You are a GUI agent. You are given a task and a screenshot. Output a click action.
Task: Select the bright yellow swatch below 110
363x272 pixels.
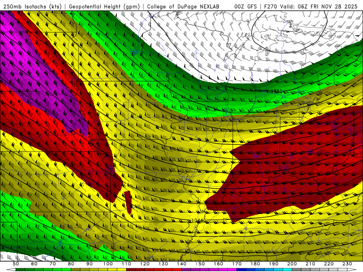122,270
